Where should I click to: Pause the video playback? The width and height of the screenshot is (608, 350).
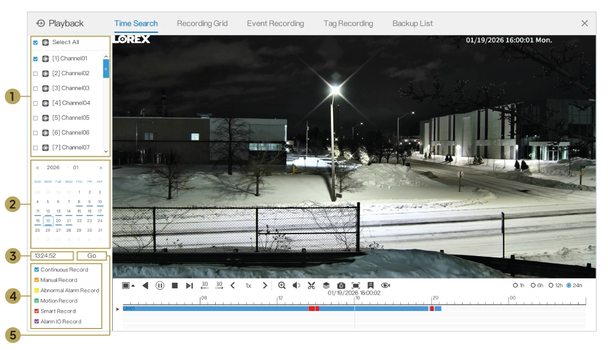pyautogui.click(x=160, y=286)
